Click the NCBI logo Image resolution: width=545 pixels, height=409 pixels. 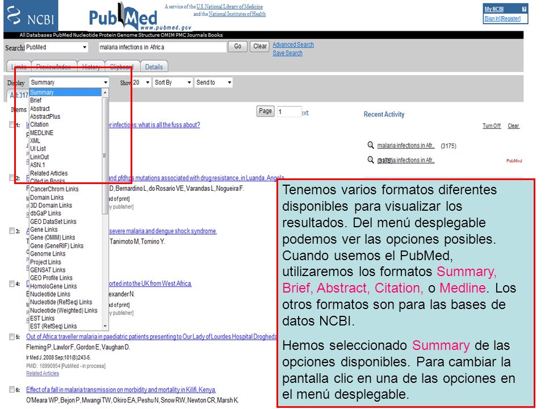31,16
